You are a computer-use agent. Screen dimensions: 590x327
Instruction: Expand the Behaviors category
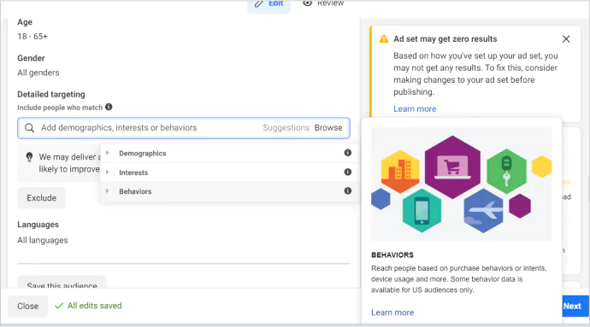(x=107, y=191)
